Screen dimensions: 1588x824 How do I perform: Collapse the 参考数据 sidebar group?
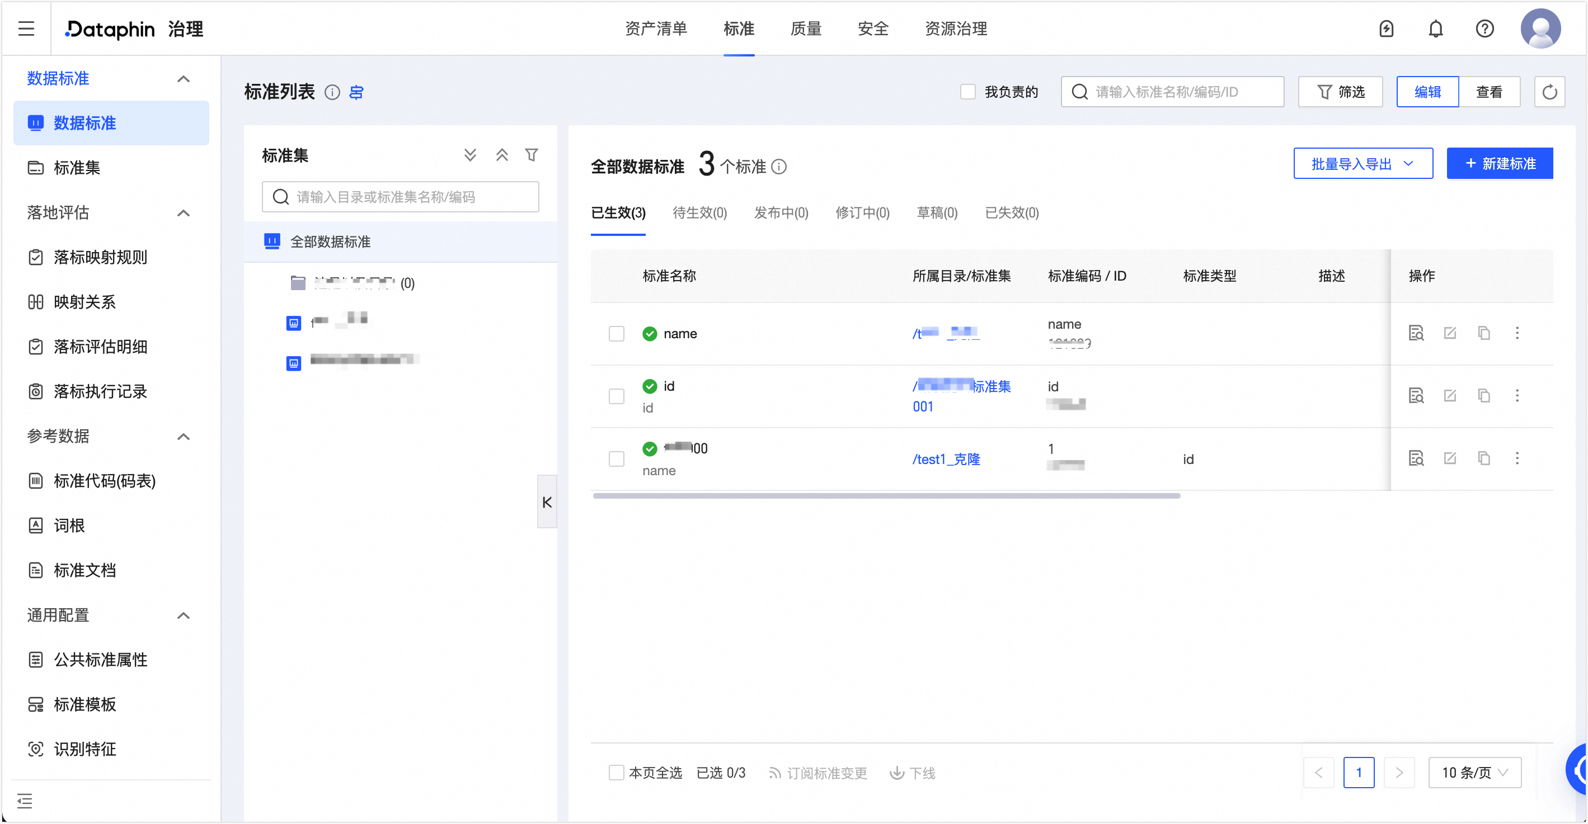(x=183, y=437)
